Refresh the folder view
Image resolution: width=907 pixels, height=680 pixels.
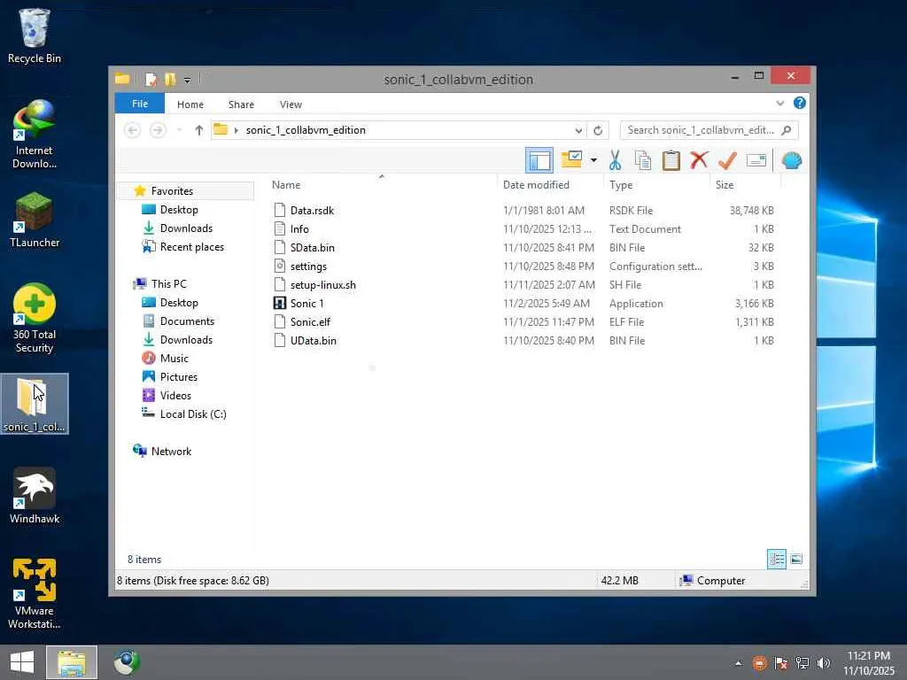[x=598, y=130]
